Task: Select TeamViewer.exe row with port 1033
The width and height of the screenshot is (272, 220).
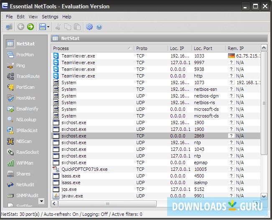Action: click(156, 56)
